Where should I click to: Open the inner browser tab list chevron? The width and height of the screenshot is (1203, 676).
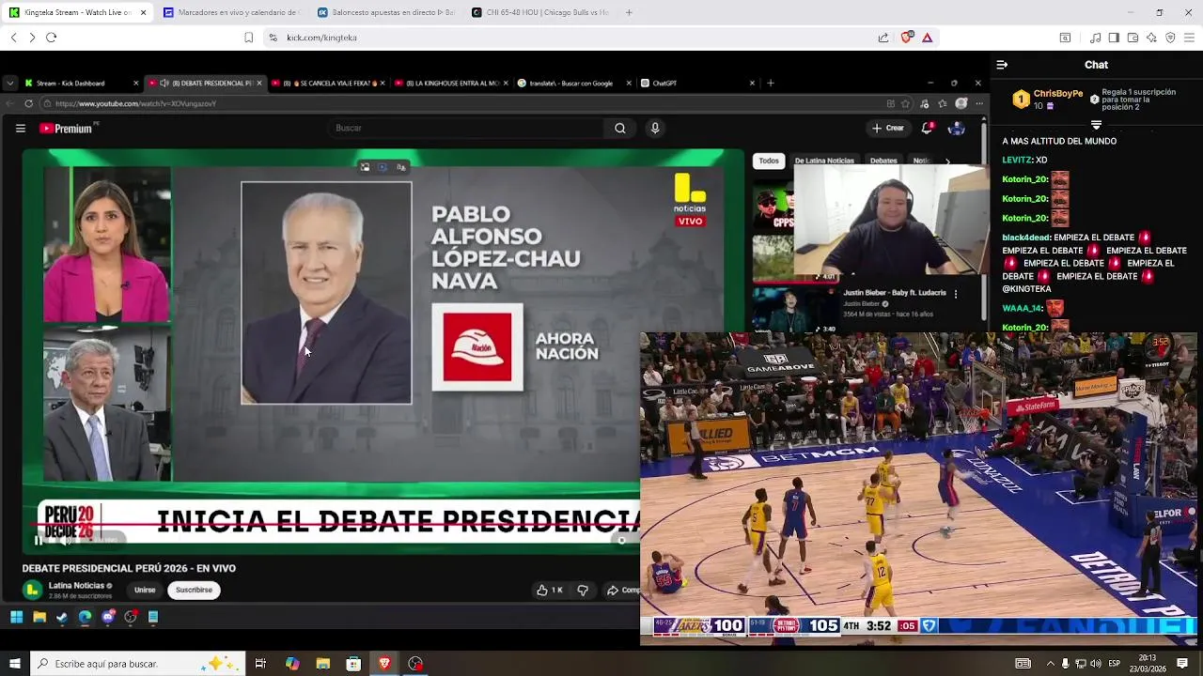pos(8,84)
